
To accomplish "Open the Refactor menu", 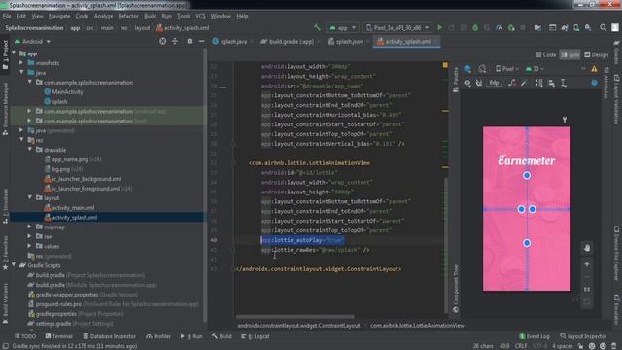I will (128, 16).
